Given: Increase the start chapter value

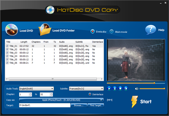Looking at the screenshot, I should coord(30,93).
